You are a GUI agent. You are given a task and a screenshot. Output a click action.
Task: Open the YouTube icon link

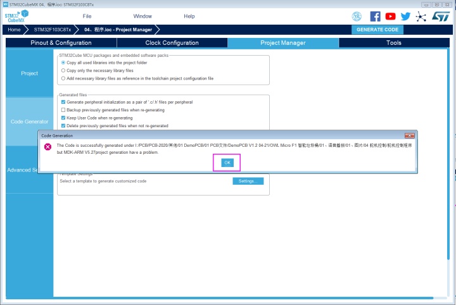click(x=390, y=16)
